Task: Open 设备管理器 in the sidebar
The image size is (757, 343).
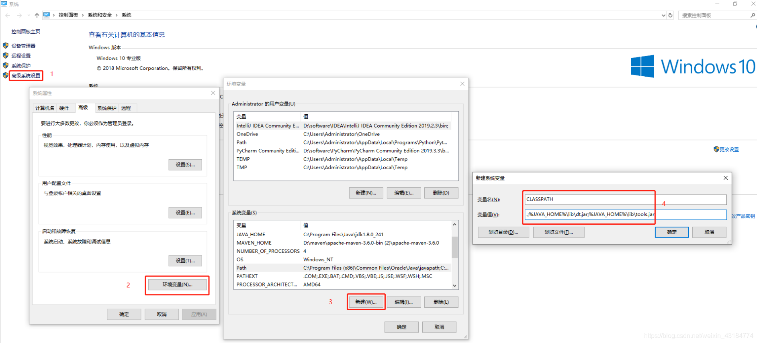Action: point(23,46)
